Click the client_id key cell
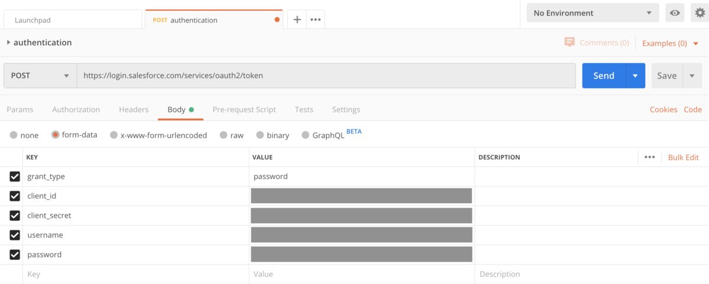The height and width of the screenshot is (284, 709). (136, 196)
